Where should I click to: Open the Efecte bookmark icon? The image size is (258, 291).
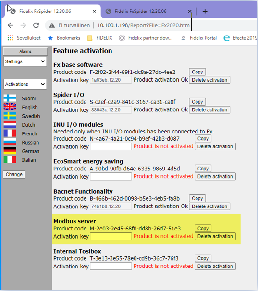pos(227,38)
